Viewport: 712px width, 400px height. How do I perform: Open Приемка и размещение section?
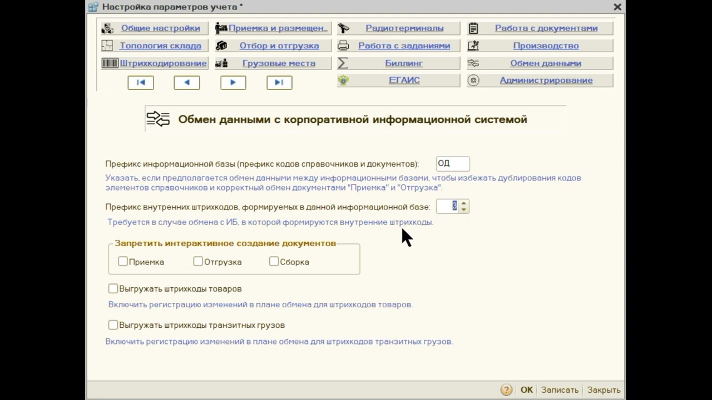click(278, 28)
